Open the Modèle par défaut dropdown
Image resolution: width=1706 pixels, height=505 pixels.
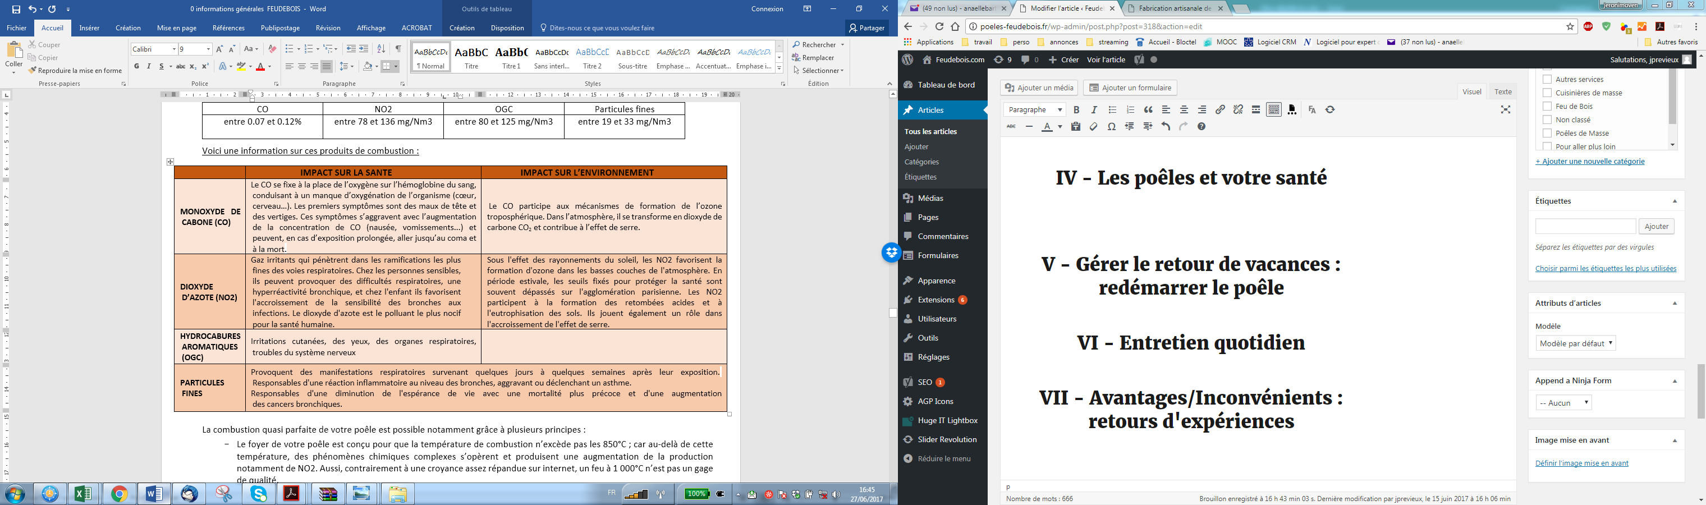click(x=1576, y=343)
